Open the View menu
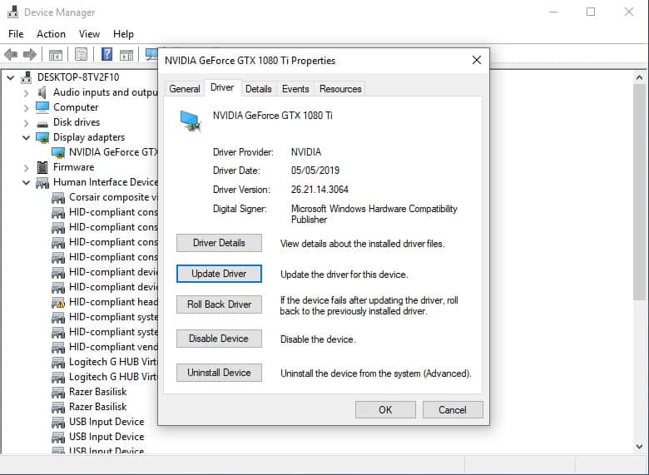The height and width of the screenshot is (475, 649). [89, 34]
